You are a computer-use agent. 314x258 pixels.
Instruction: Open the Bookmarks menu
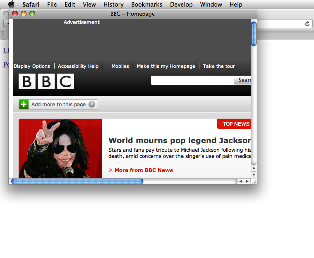pyautogui.click(x=146, y=5)
